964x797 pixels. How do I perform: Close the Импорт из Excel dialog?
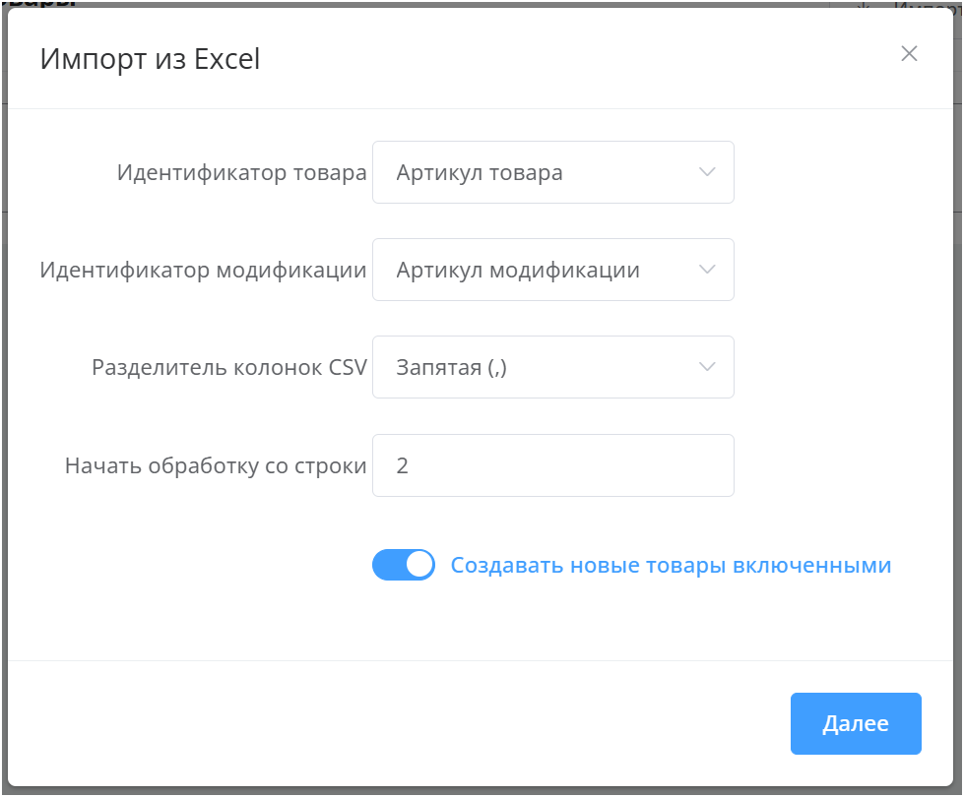coord(909,54)
